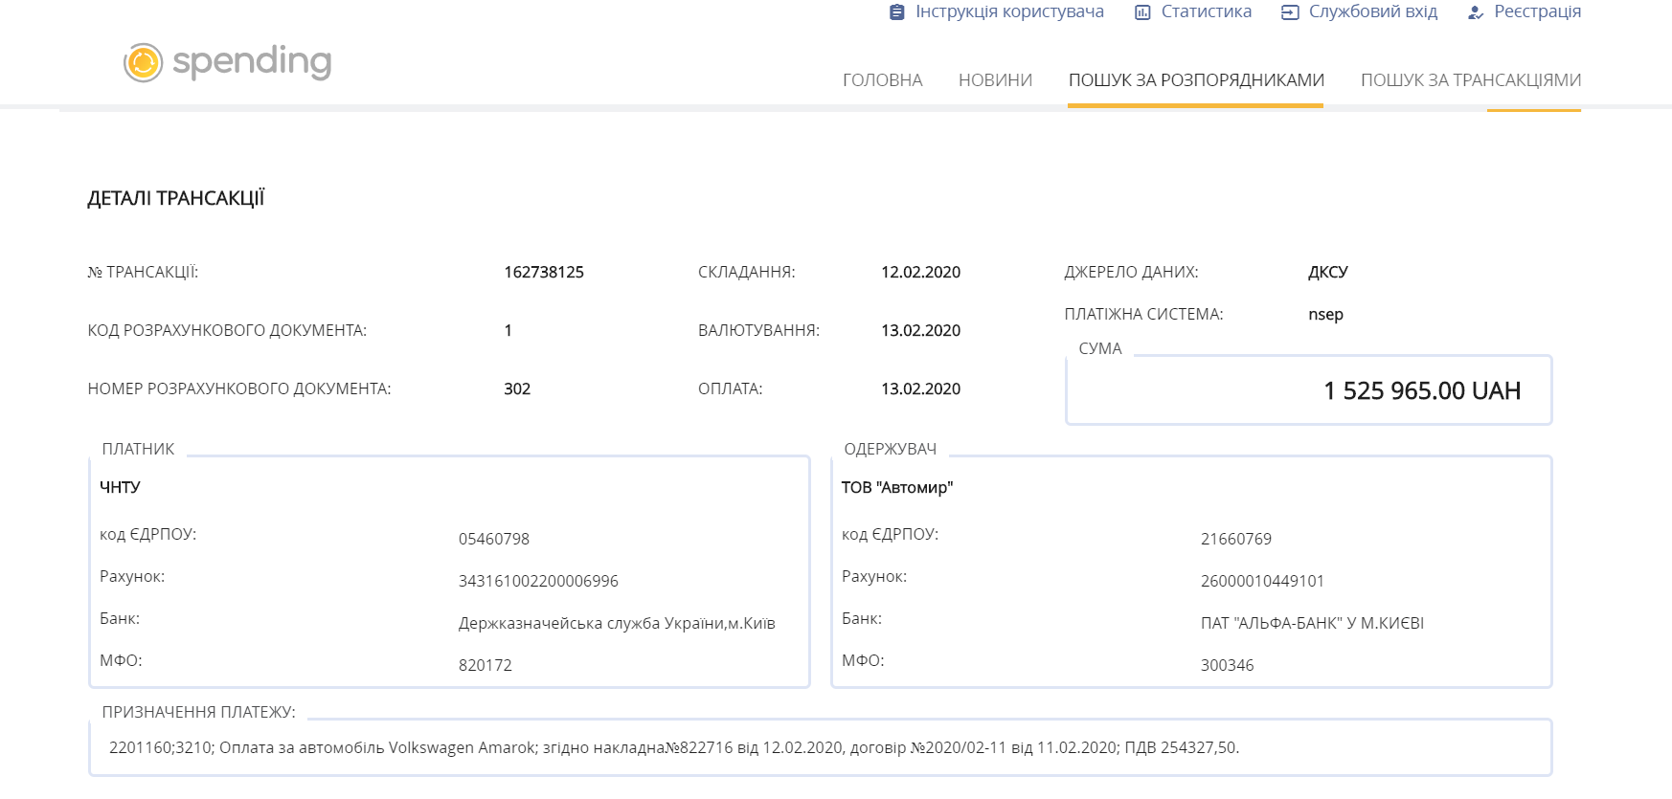Go to Службовий вхід
Screen dimensions: 1672x799
(1372, 11)
